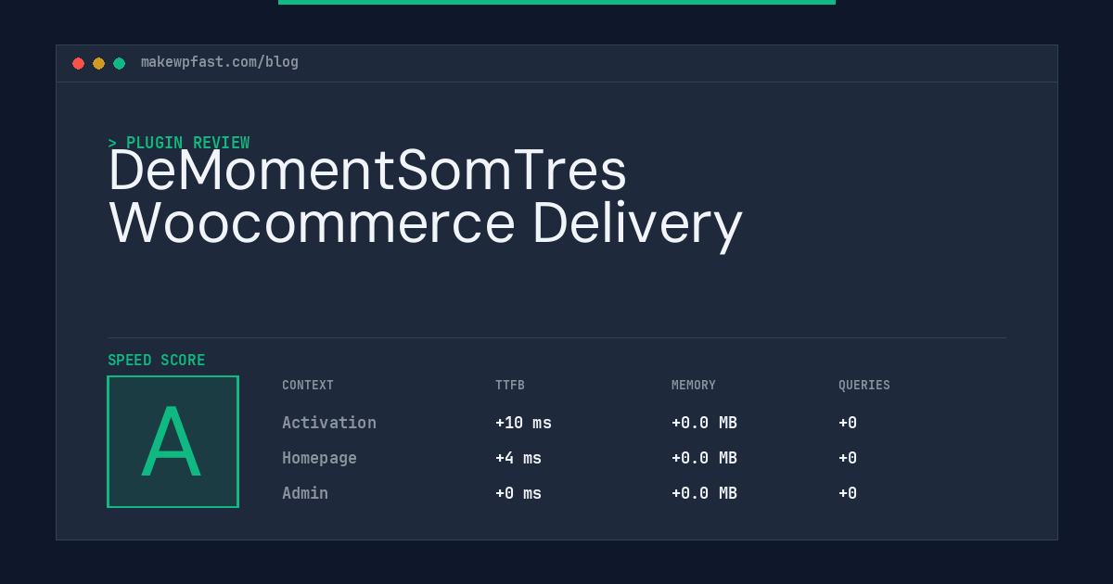Click the 'MEMORY' column header

(694, 386)
